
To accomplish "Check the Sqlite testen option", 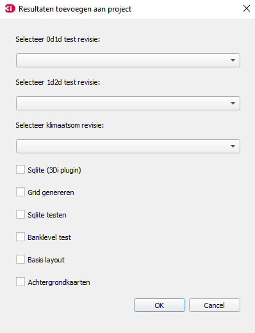I will 21,214.
